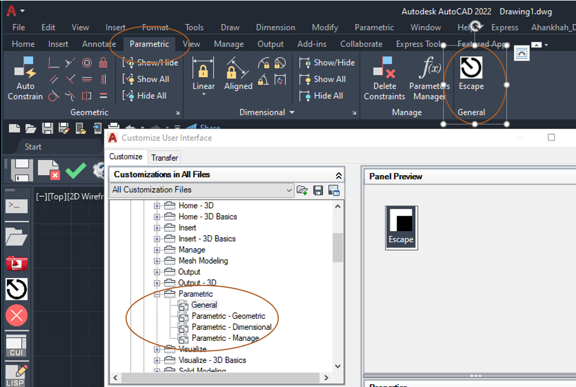Click Delete Constraints in the ribbon
This screenshot has width=576, height=387.
tap(384, 79)
